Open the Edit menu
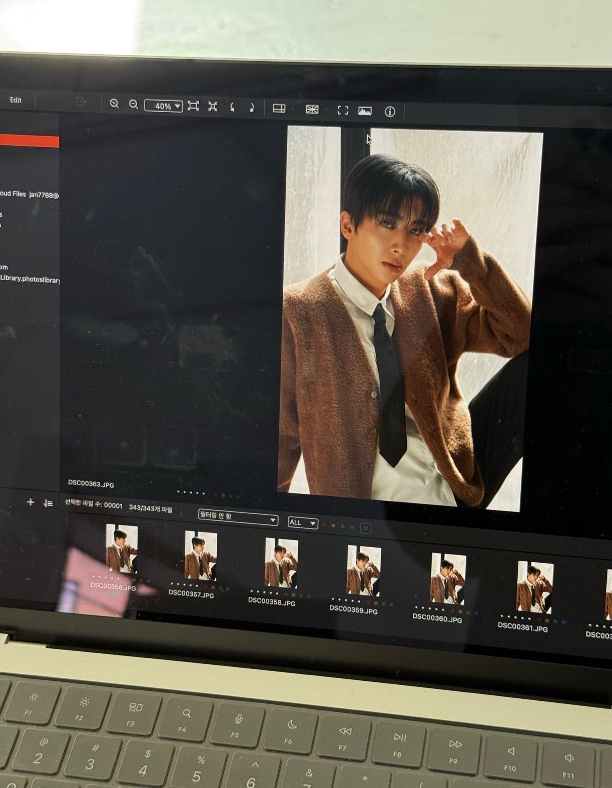 click(16, 100)
